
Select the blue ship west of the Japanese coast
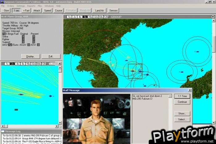pyautogui.click(x=181, y=72)
